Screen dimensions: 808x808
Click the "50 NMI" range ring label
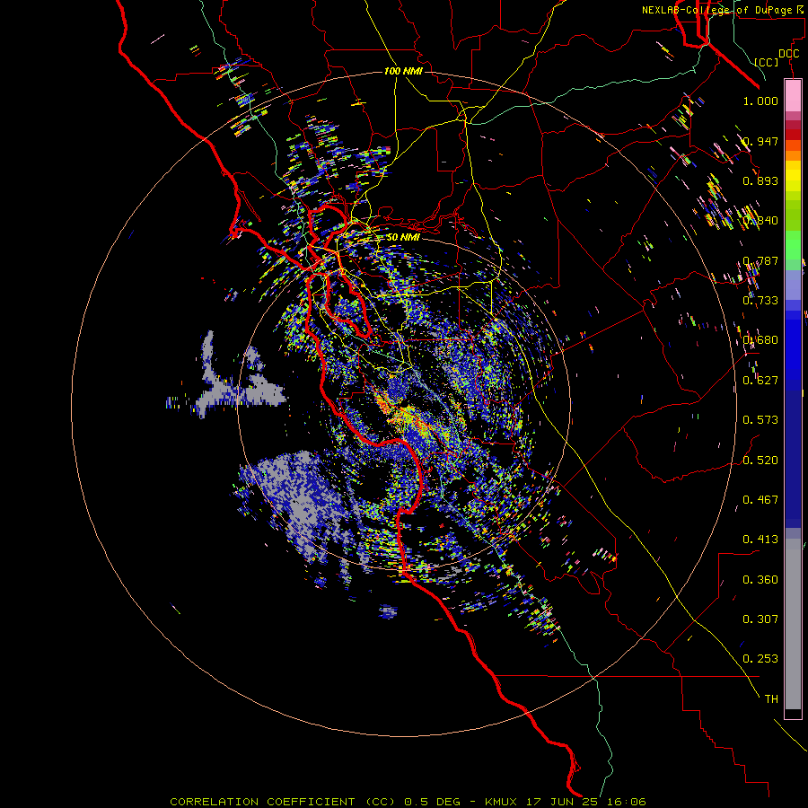point(403,237)
